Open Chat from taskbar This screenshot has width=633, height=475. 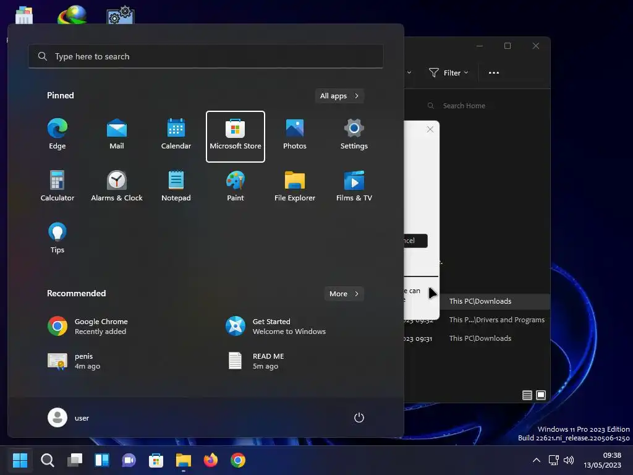(x=129, y=460)
